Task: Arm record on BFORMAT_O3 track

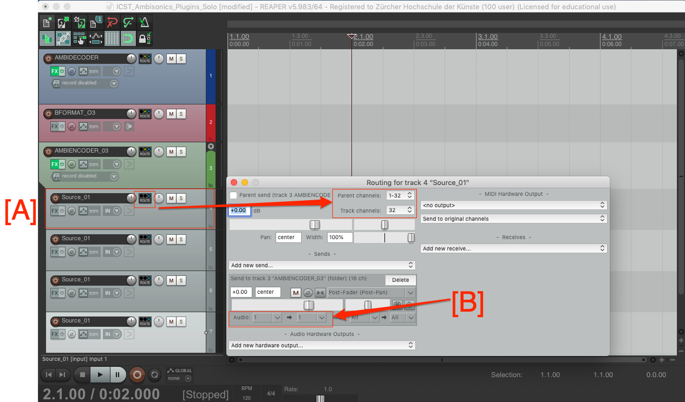Action: pyautogui.click(x=48, y=114)
